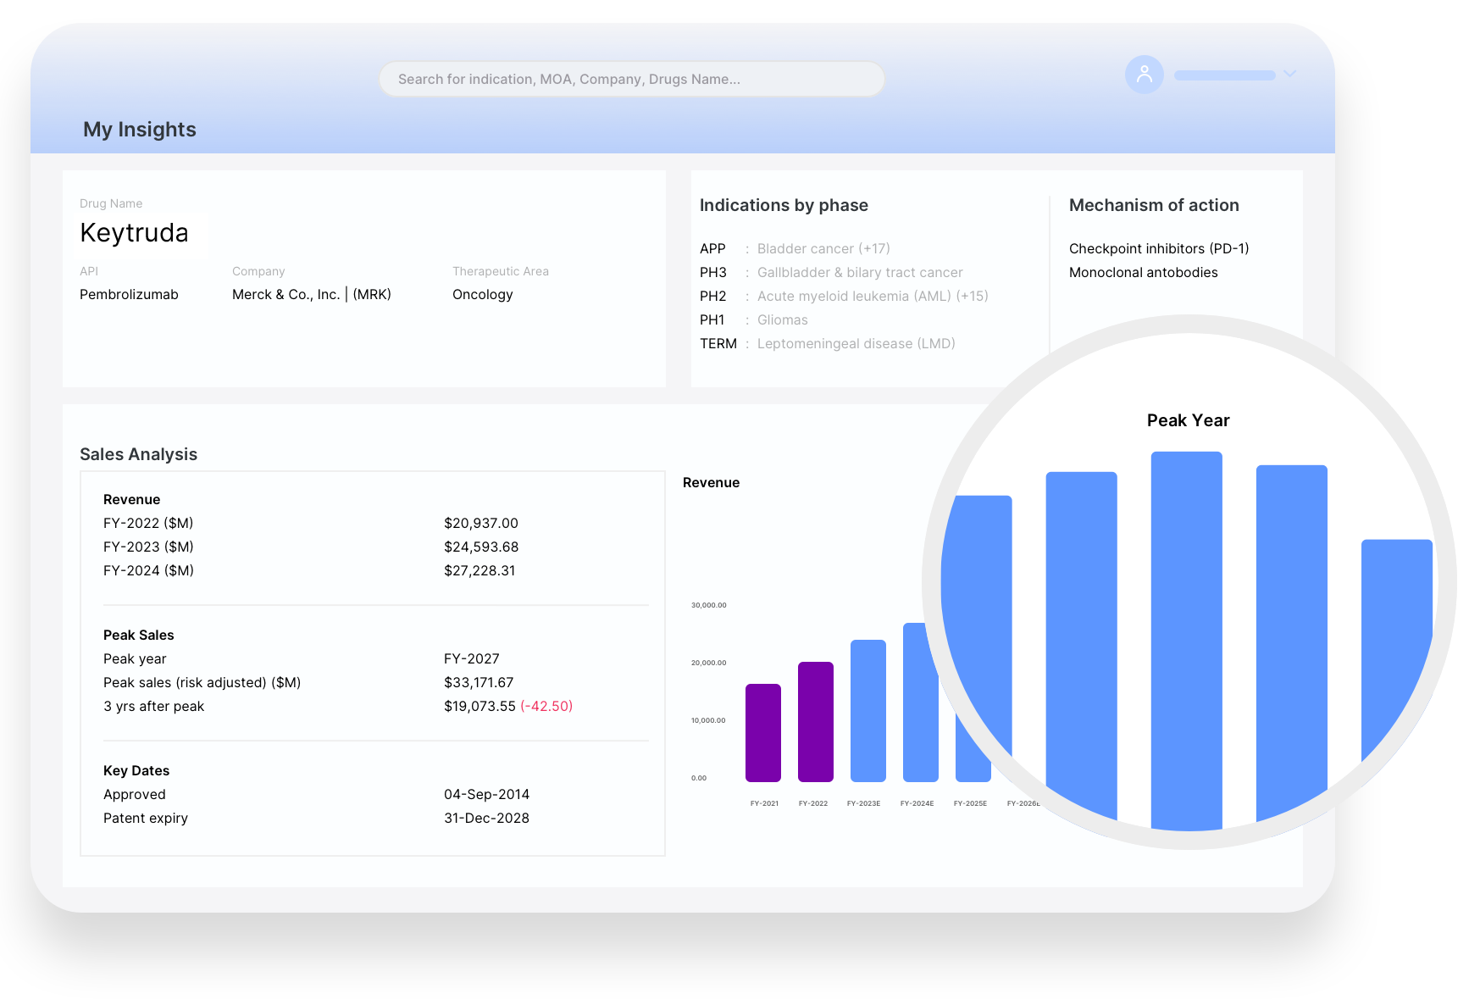Click the Approved date 04-Sep-2014
This screenshot has width=1480, height=1005.
click(486, 795)
